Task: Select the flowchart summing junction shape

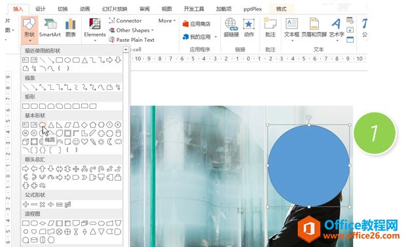Action: 59,232
